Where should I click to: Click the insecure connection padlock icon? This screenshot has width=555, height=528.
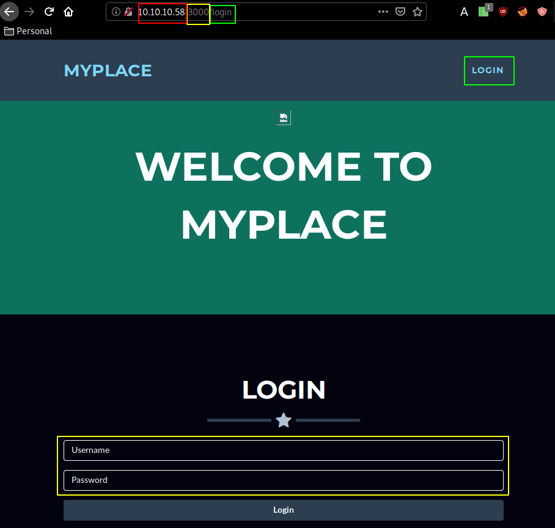pos(128,12)
